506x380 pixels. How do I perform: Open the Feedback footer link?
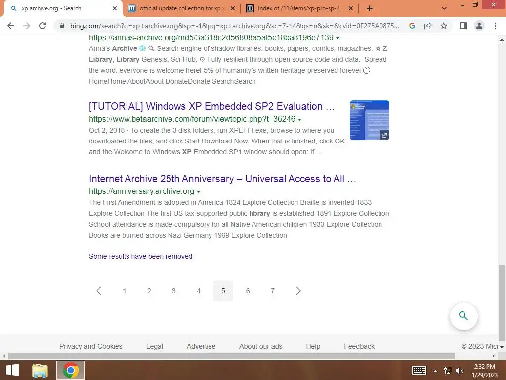[x=359, y=346]
